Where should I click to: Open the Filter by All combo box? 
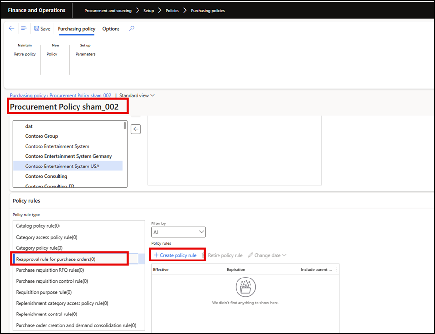[178, 232]
